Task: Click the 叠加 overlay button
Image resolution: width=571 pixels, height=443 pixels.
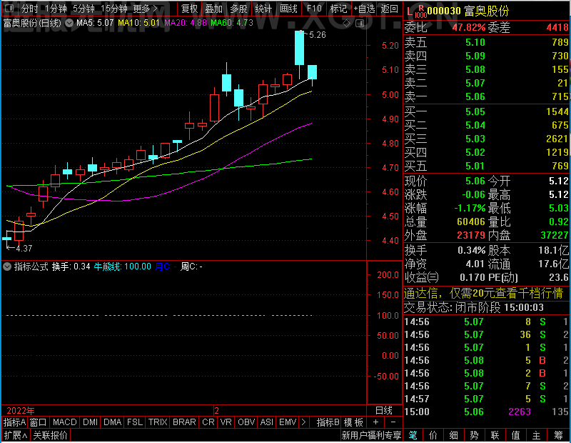Action: [213, 9]
